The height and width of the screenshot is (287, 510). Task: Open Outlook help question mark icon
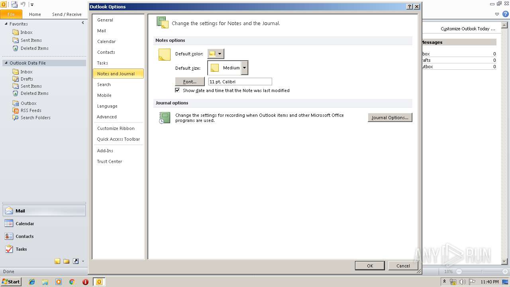506,14
